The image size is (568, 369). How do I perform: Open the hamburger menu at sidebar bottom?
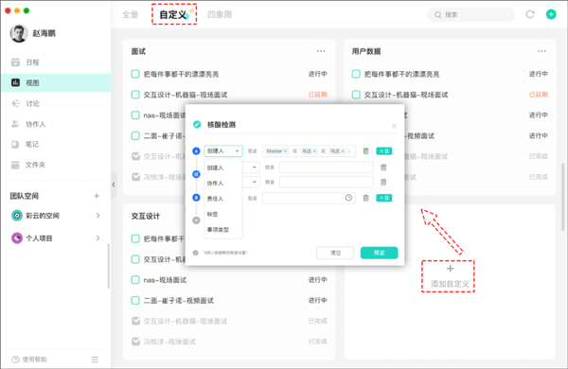click(x=95, y=360)
